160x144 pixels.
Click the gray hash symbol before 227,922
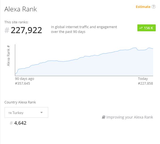pos(7,30)
